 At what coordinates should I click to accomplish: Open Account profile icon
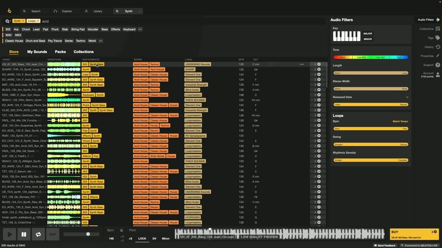[x=438, y=74]
